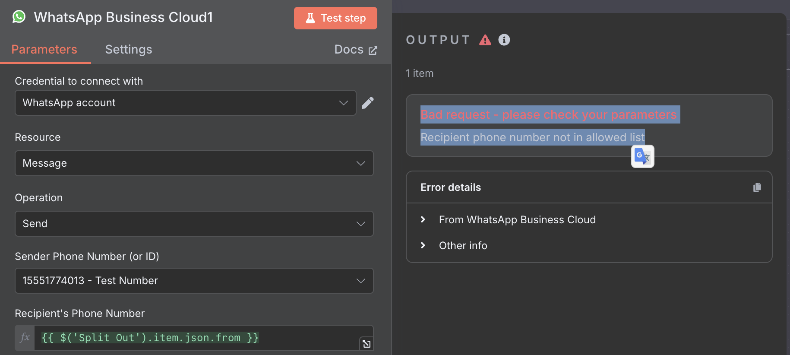Open expression editor with the expand icon
The image size is (790, 355).
pos(367,344)
